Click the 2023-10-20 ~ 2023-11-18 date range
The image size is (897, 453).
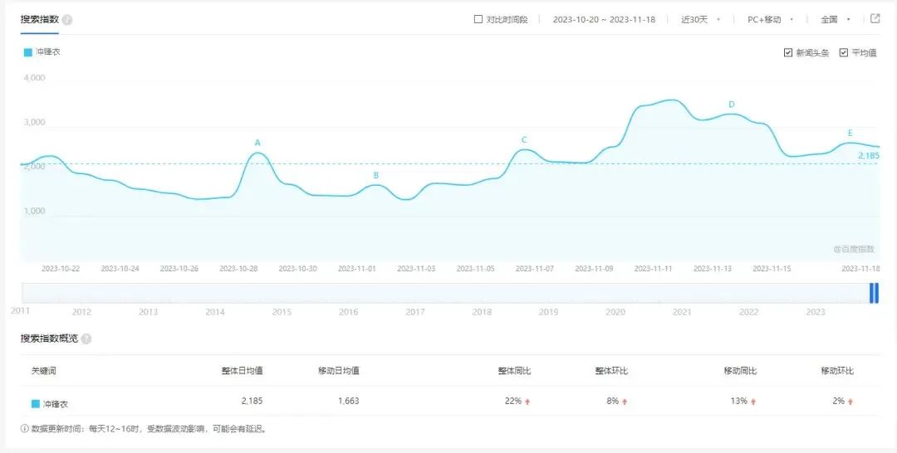click(x=604, y=19)
